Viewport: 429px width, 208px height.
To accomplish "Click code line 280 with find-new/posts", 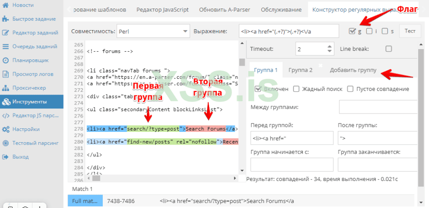I will (163, 142).
